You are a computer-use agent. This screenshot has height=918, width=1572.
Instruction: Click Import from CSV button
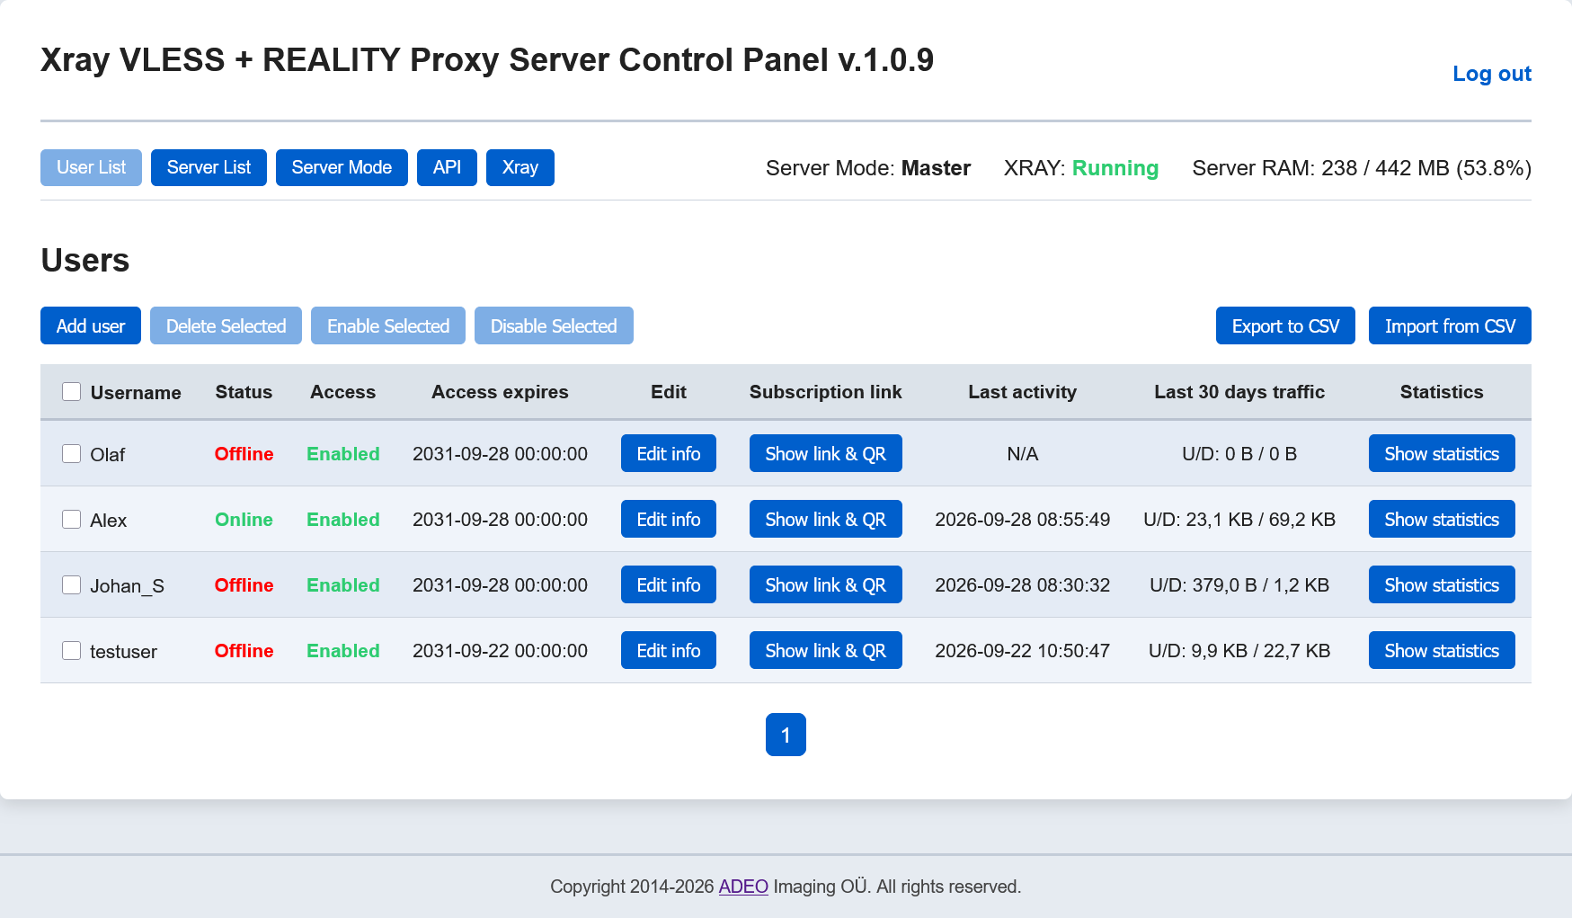click(x=1450, y=325)
